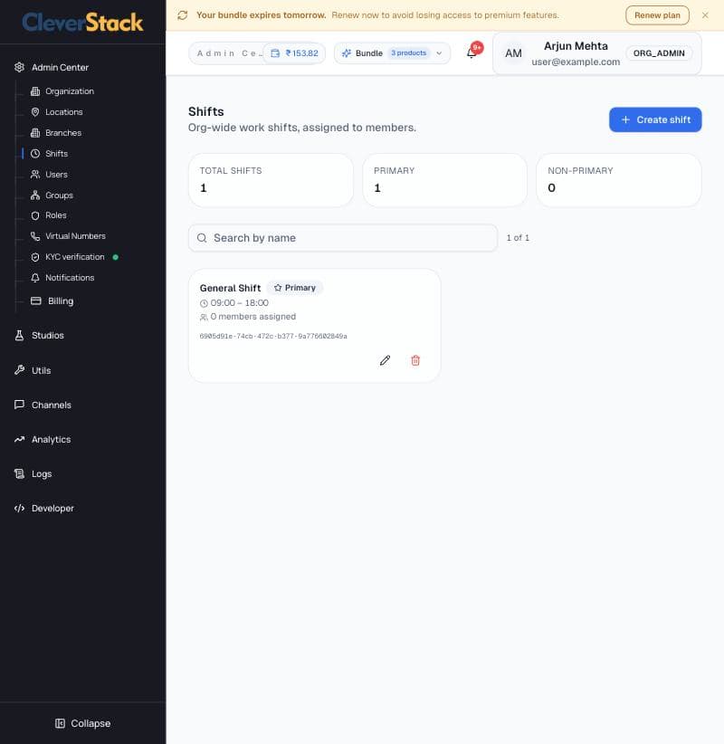Edit the General Shift with the pencil icon
Screen dimensions: 724x744
[x=385, y=360]
